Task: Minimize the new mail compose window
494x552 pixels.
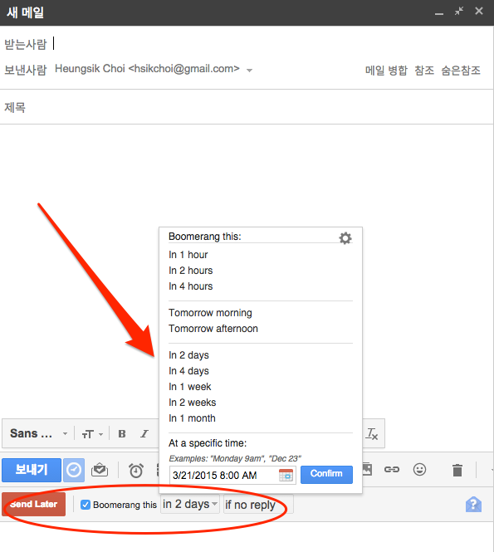Action: (439, 13)
